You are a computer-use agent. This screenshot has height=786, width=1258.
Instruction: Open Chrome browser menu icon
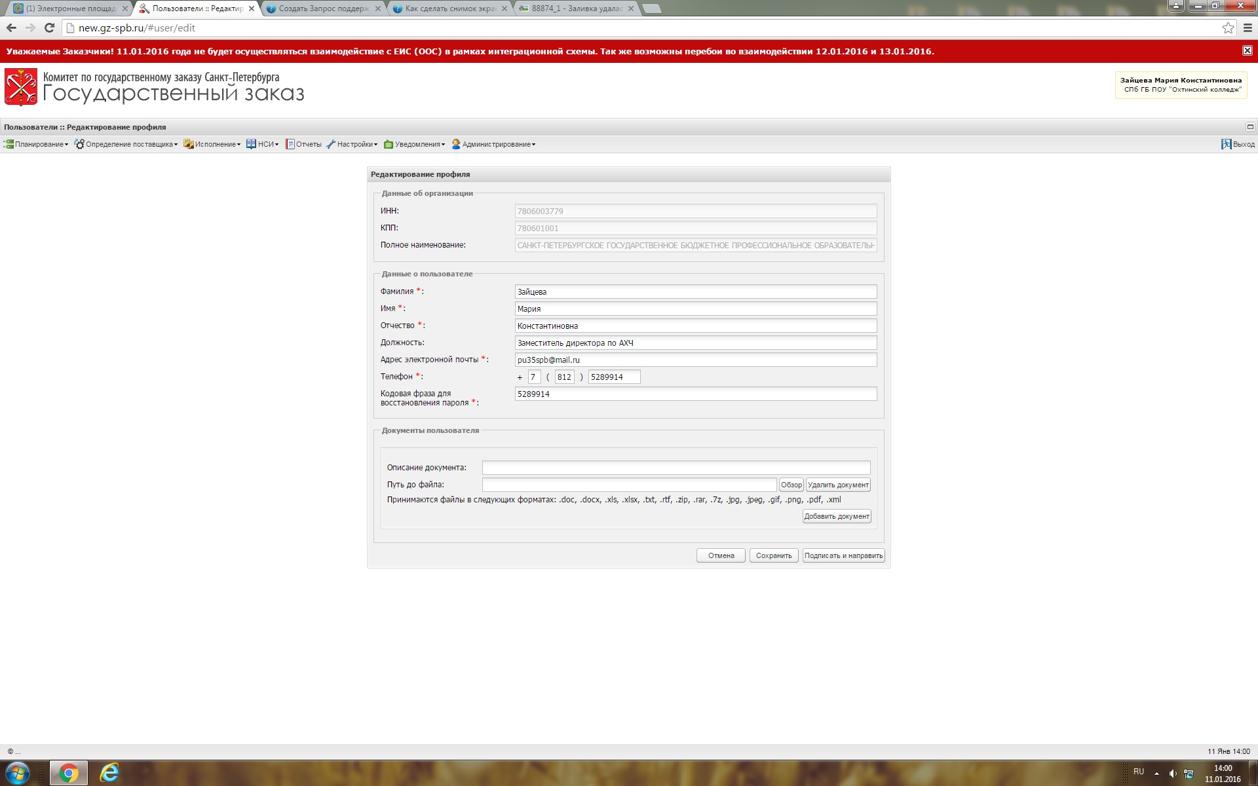1248,28
